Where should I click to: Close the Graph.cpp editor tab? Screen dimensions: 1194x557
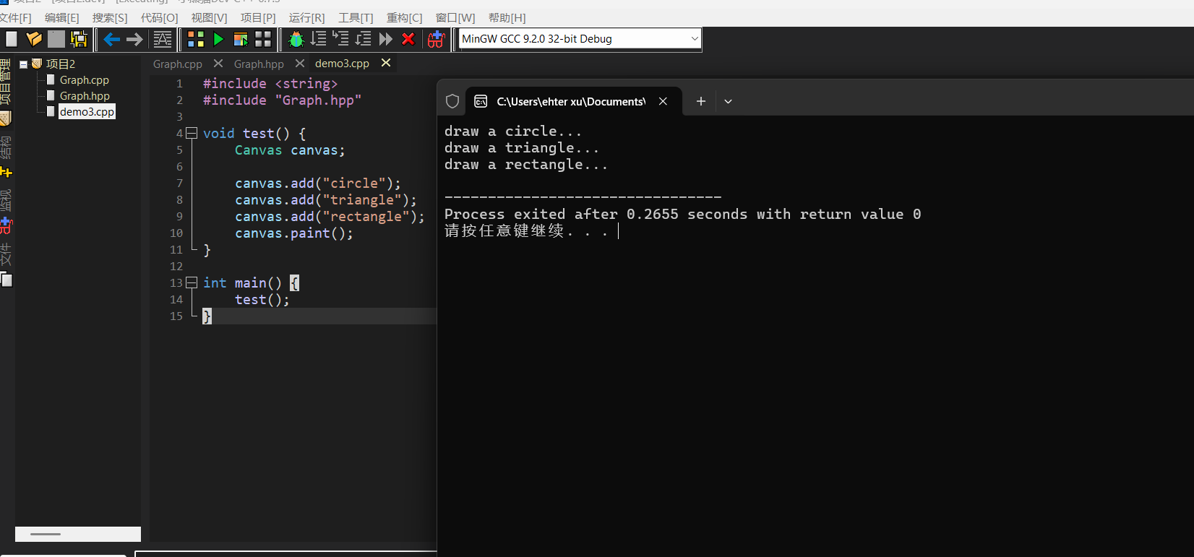click(218, 64)
